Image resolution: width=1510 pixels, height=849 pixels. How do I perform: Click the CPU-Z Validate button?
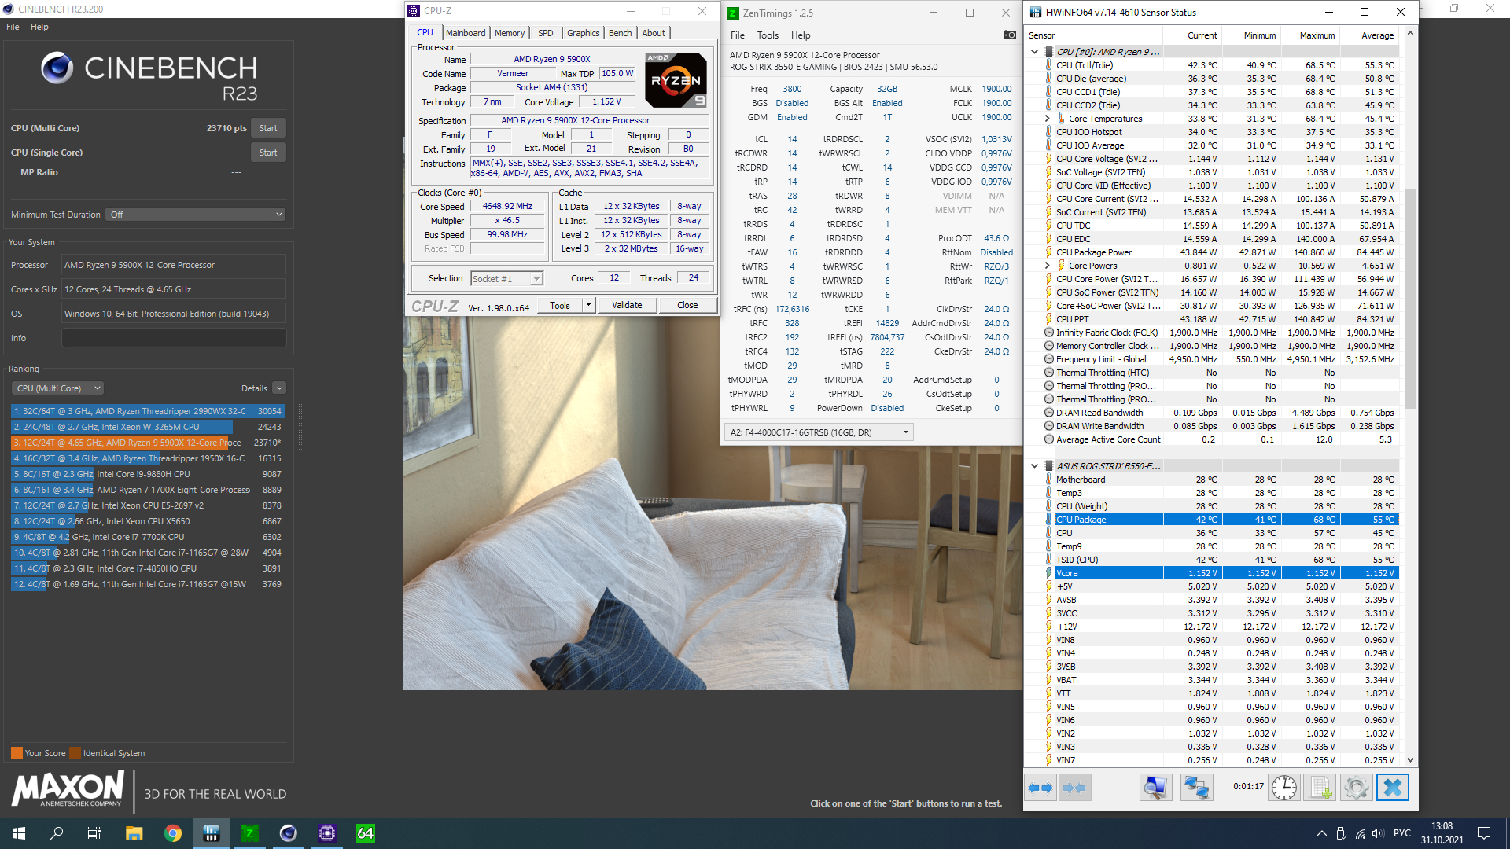pos(626,305)
